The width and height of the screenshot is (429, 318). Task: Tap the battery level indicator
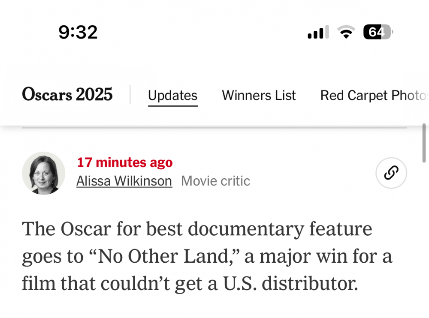click(378, 32)
